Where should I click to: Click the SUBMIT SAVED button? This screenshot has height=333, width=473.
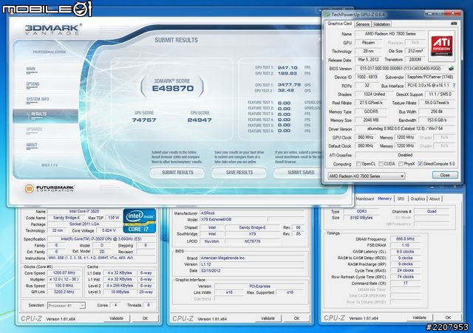coord(299,173)
